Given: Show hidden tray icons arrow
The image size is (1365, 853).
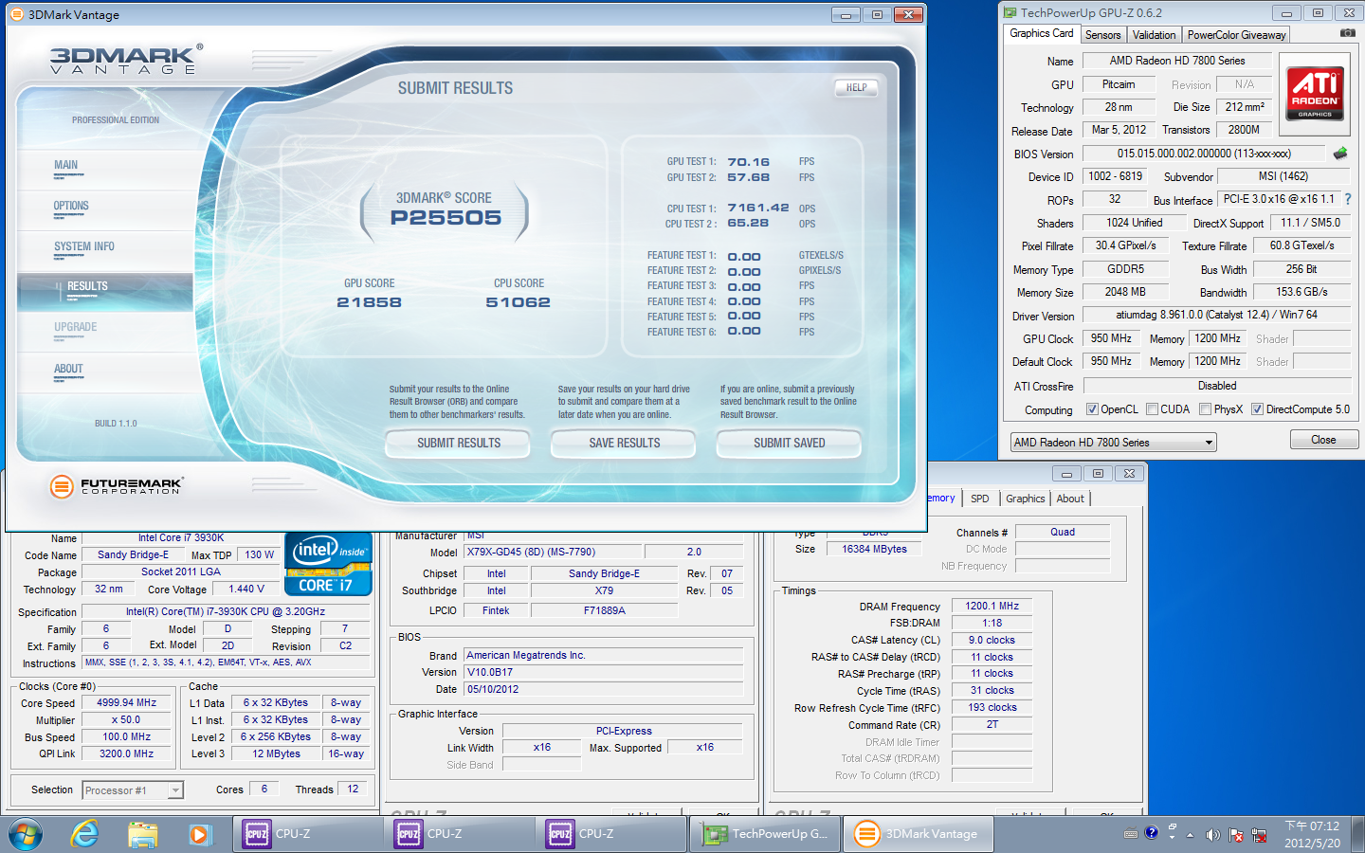Looking at the screenshot, I should (1190, 835).
